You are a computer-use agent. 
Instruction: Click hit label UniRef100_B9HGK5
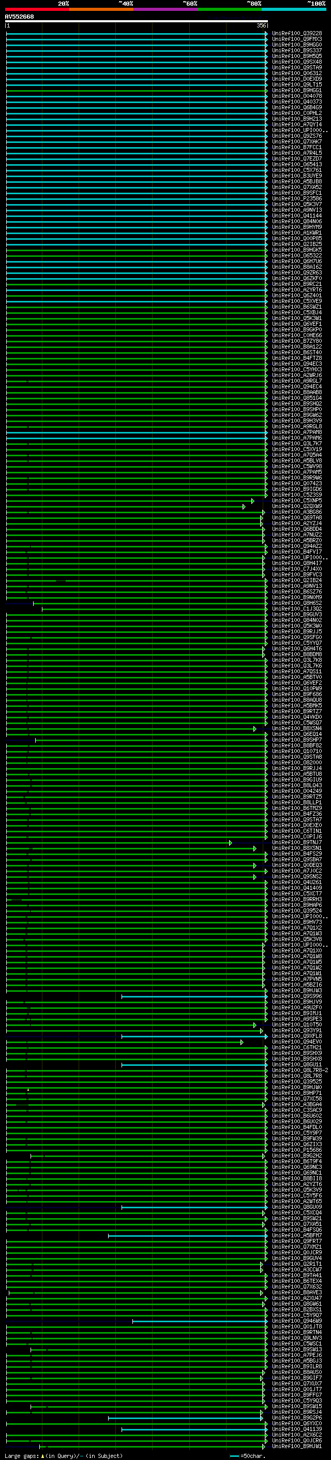[x=296, y=250]
